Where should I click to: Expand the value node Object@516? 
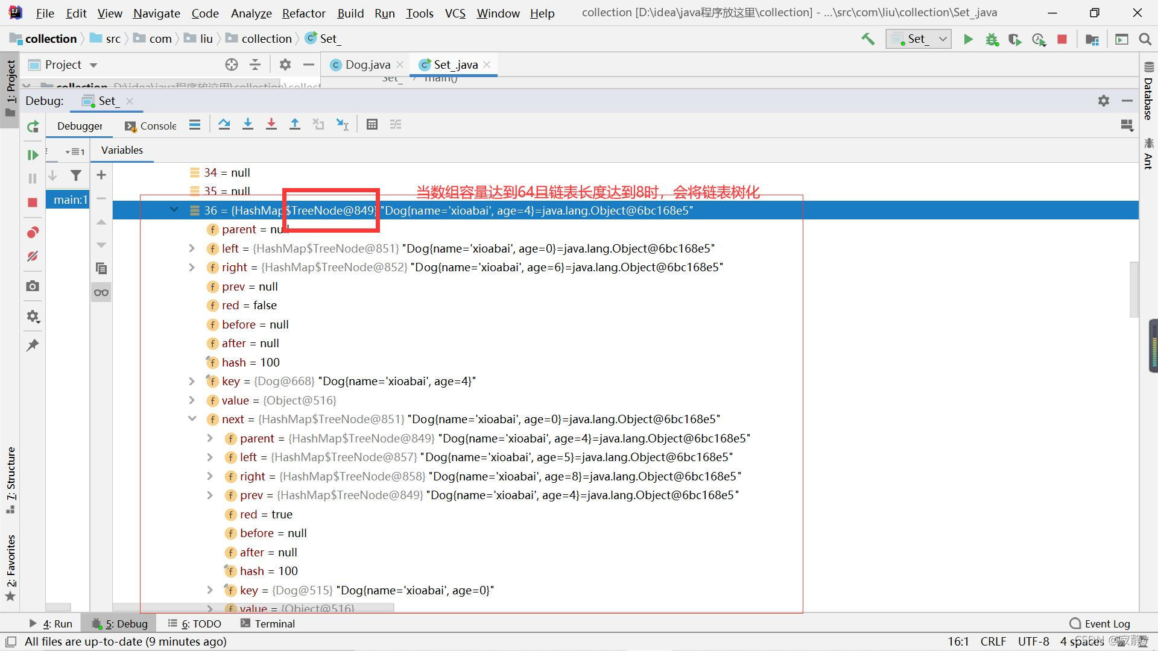point(191,399)
